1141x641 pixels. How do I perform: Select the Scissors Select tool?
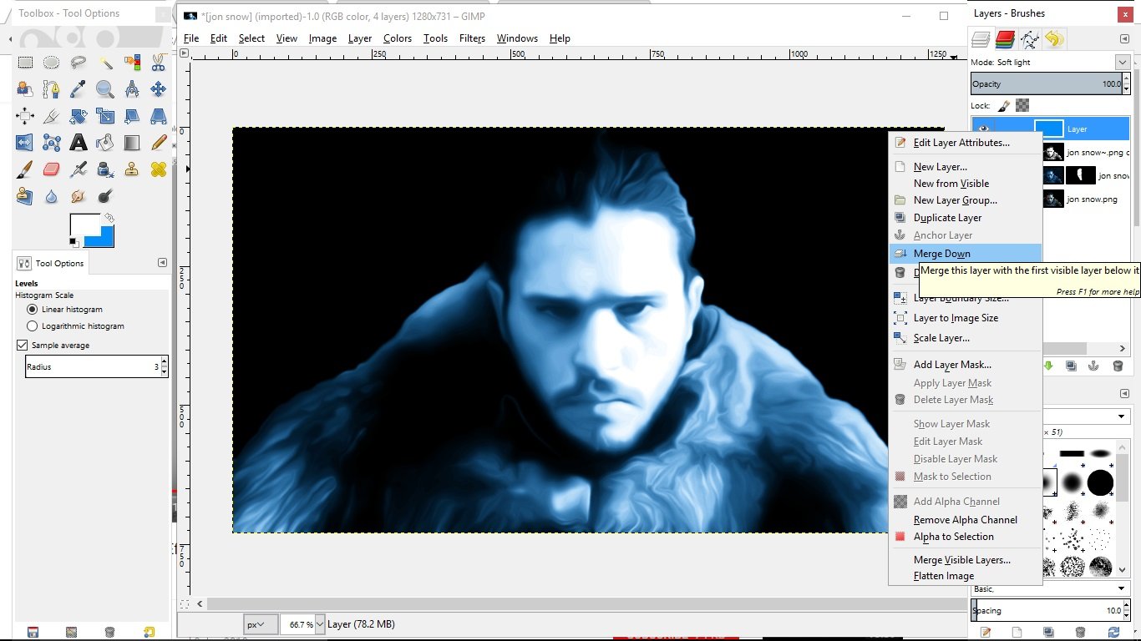point(158,63)
